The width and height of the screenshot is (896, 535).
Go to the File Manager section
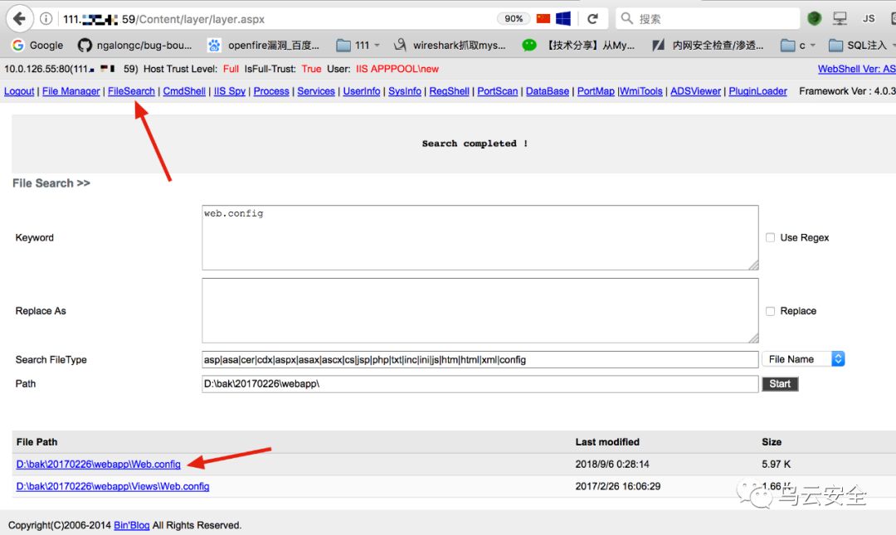coord(71,91)
